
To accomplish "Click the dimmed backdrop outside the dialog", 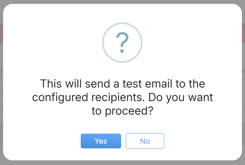I will tap(1, 77).
